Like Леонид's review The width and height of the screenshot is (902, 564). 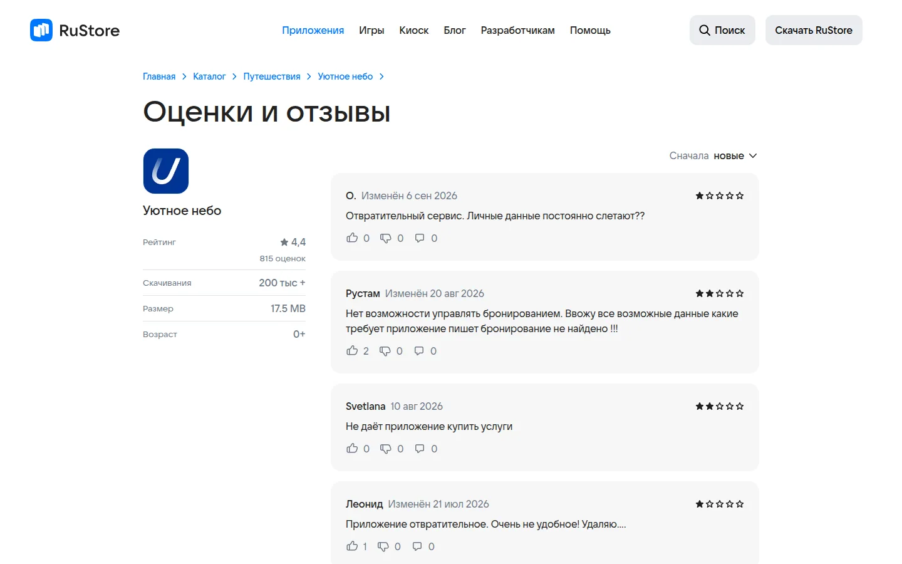tap(356, 546)
